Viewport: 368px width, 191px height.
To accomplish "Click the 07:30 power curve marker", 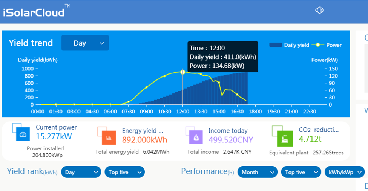I will click(128, 102).
